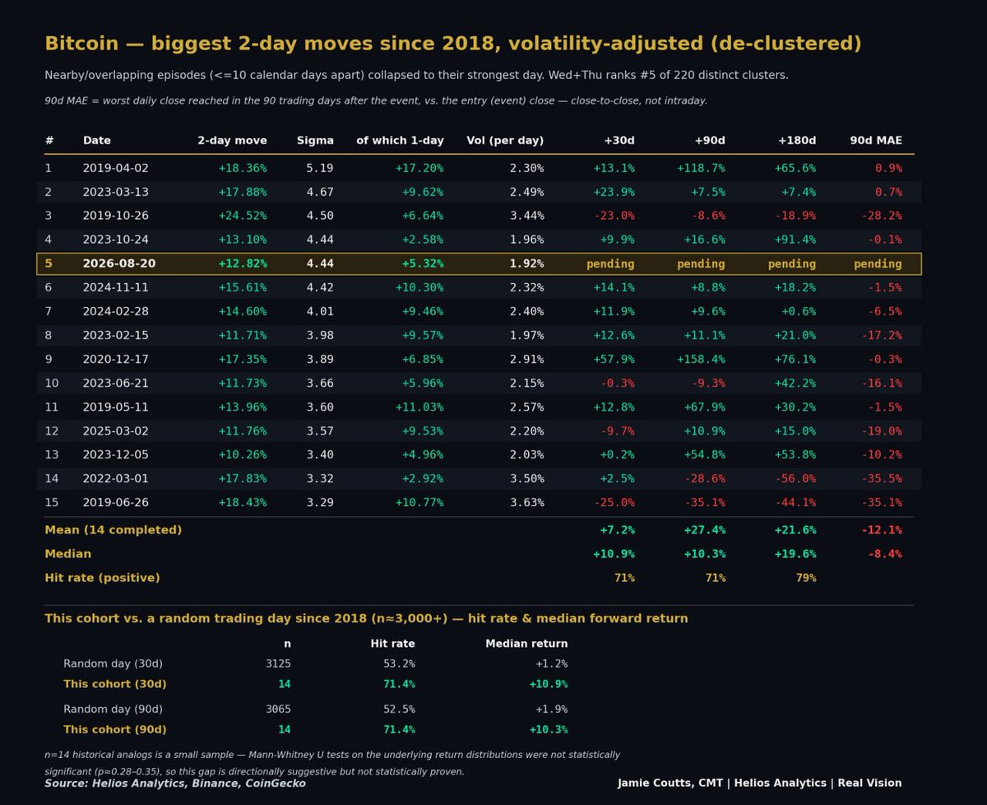This screenshot has height=805, width=987.
Task: Select date 2024-11-11
Action: (116, 287)
